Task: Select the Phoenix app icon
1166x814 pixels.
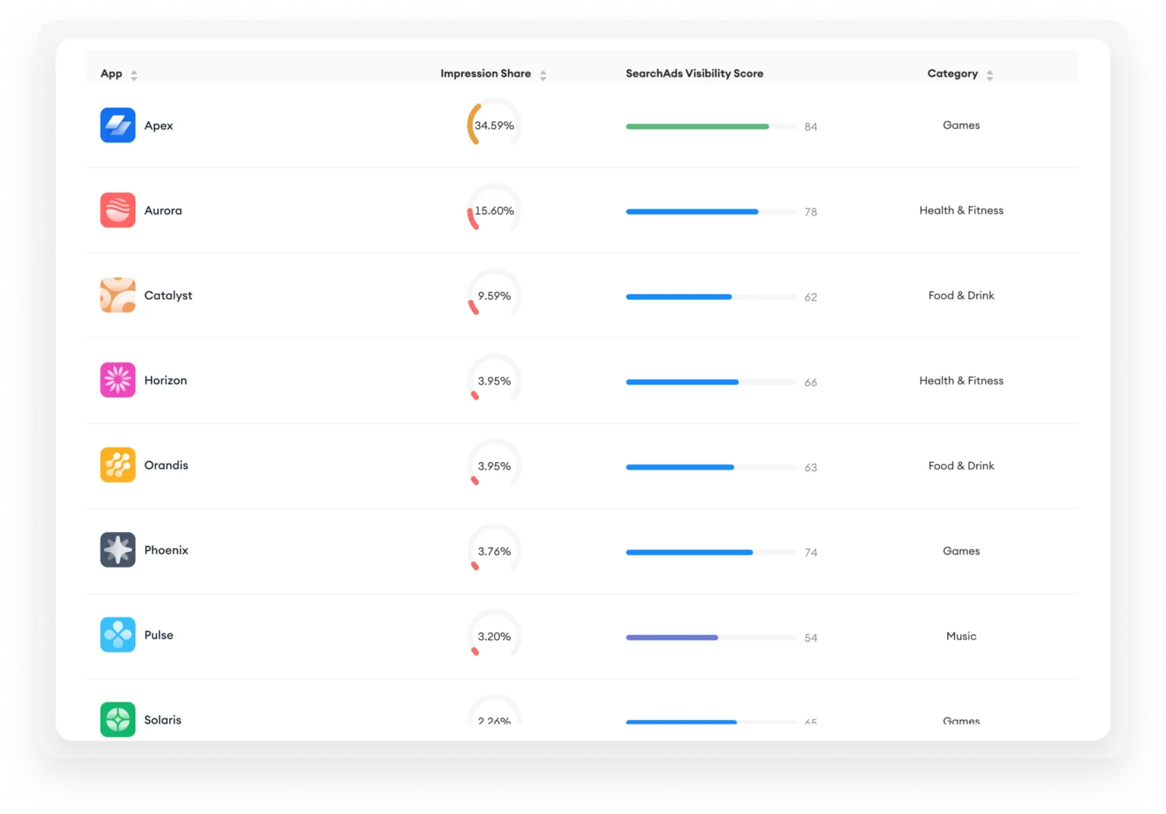Action: pyautogui.click(x=118, y=550)
